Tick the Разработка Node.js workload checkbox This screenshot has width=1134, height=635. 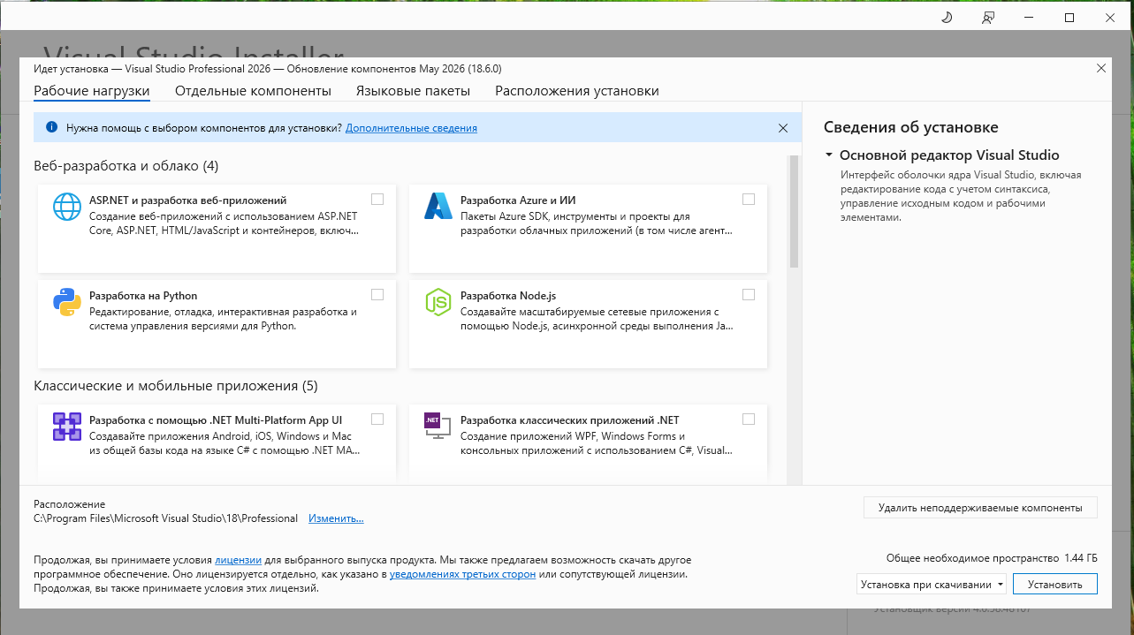749,294
